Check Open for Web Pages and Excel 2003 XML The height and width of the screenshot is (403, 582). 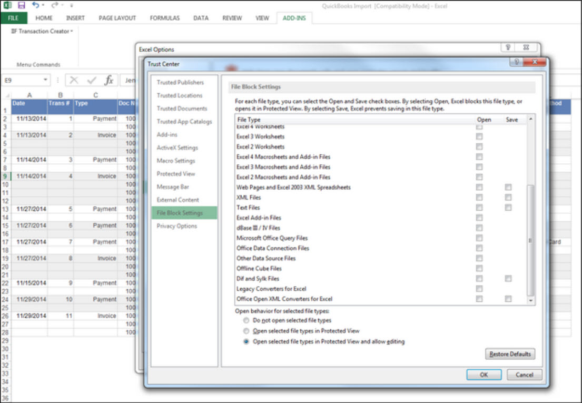click(x=479, y=187)
